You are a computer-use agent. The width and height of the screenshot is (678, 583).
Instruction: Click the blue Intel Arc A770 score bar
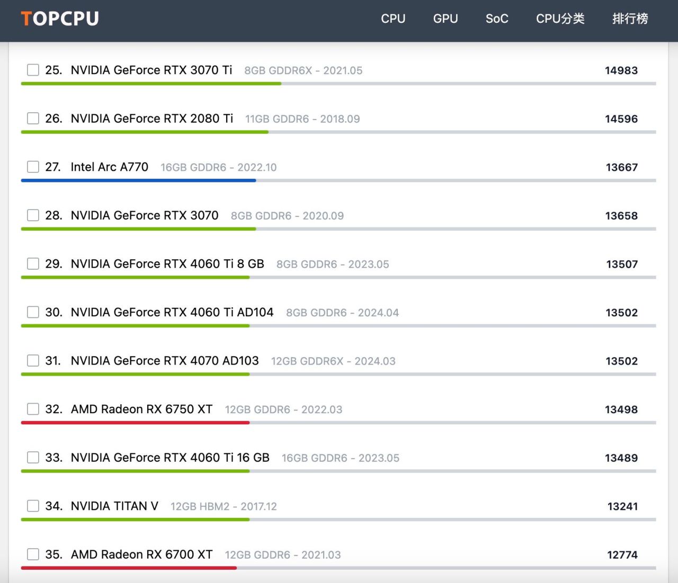tap(138, 180)
